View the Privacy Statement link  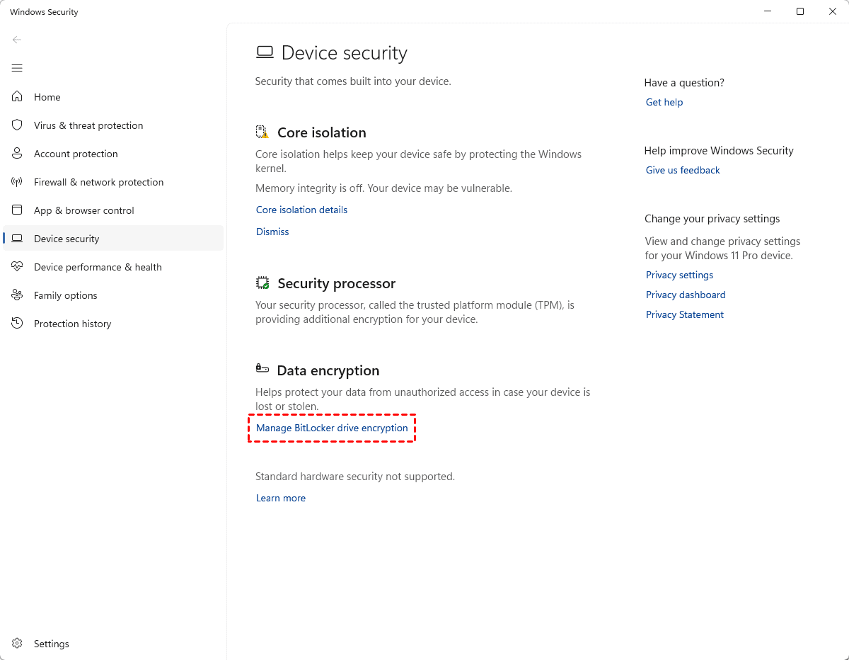(x=684, y=314)
